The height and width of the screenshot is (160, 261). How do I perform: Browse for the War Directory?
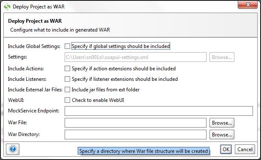222,134
